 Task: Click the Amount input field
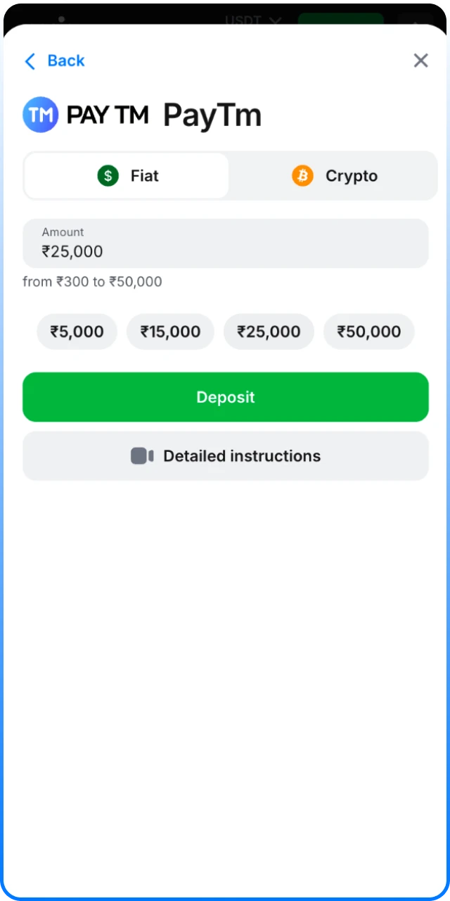[226, 244]
